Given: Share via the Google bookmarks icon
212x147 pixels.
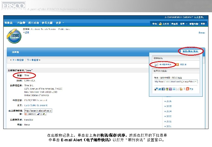Looking at the screenshot, I should click(167, 89).
